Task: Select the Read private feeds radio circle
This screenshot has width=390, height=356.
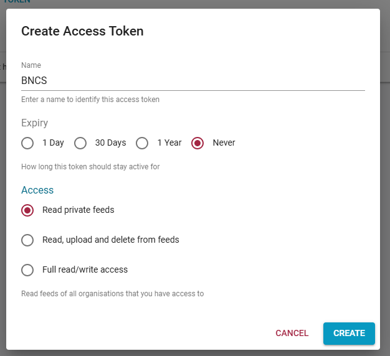Action: 27,210
